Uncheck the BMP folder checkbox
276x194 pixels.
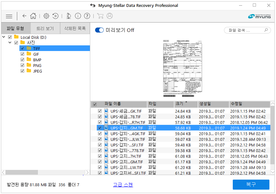pos(22,60)
